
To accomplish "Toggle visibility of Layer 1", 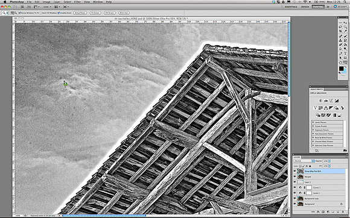I will tap(295, 182).
